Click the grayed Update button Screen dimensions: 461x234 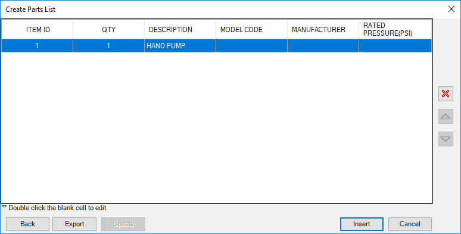(123, 224)
